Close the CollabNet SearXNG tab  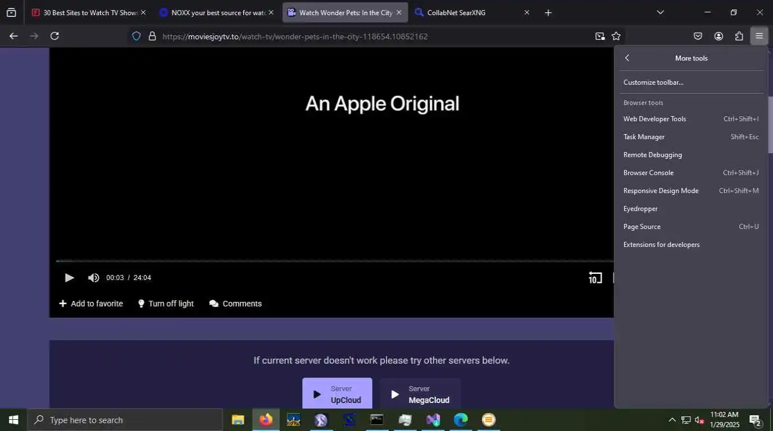point(526,12)
